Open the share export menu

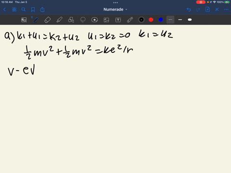point(42,10)
